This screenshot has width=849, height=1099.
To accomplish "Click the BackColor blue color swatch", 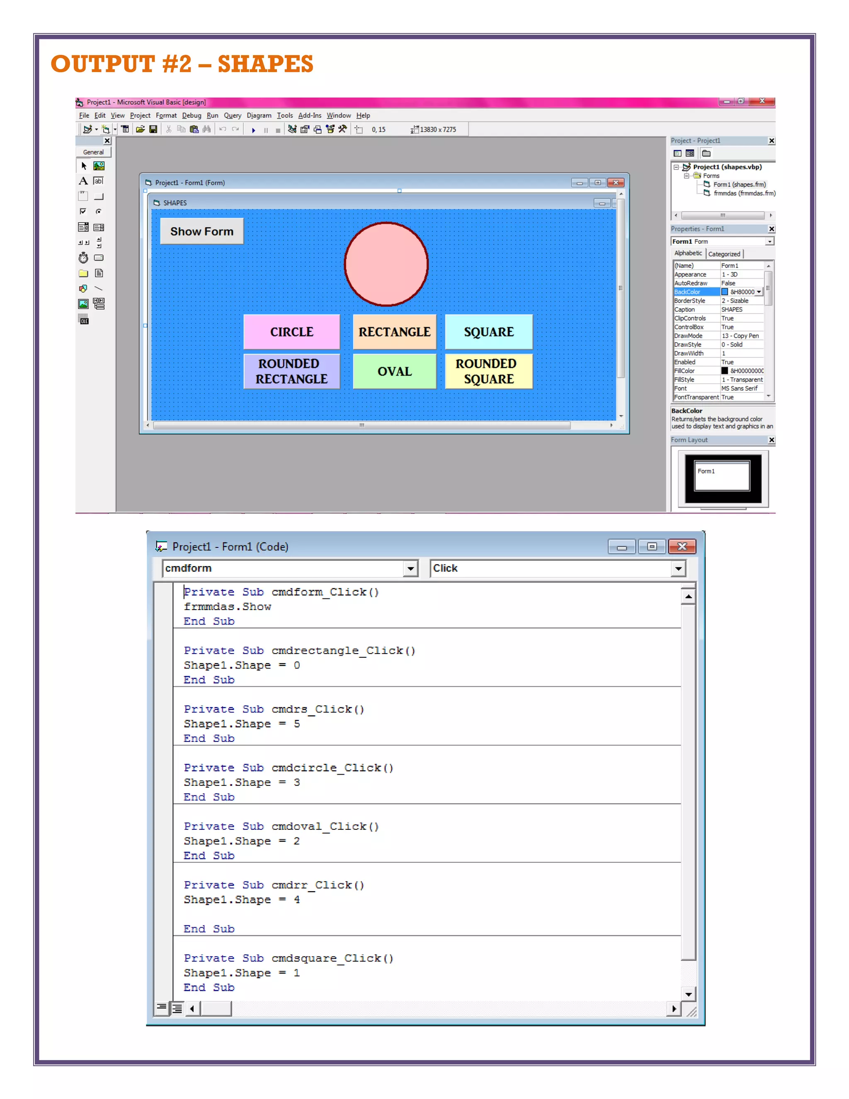I will click(x=725, y=292).
